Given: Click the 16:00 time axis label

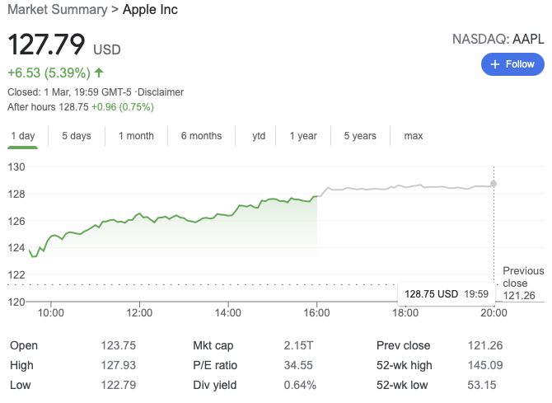Looking at the screenshot, I should 317,313.
